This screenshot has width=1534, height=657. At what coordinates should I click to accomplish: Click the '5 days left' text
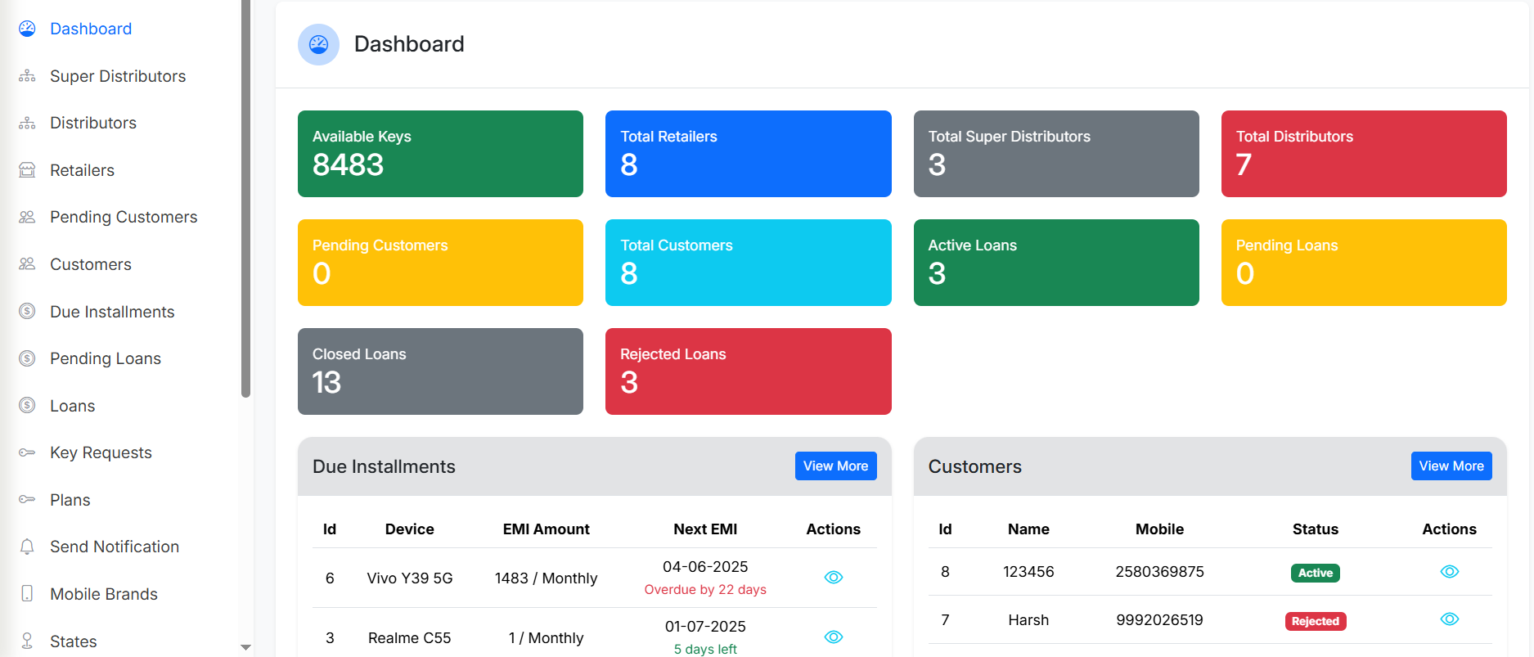pyautogui.click(x=705, y=650)
